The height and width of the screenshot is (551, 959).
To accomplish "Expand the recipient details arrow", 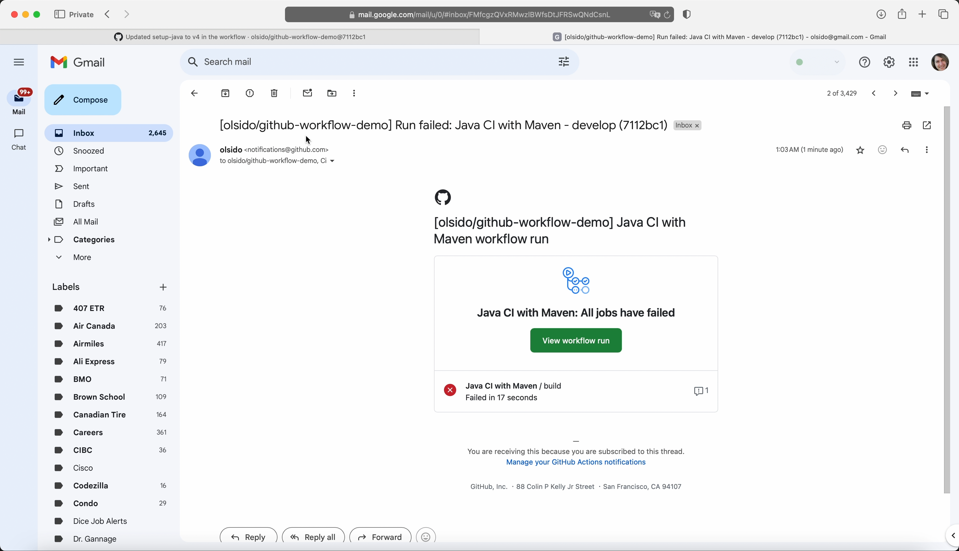I will coord(332,161).
